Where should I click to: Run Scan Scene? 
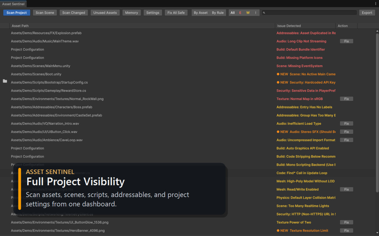click(45, 13)
